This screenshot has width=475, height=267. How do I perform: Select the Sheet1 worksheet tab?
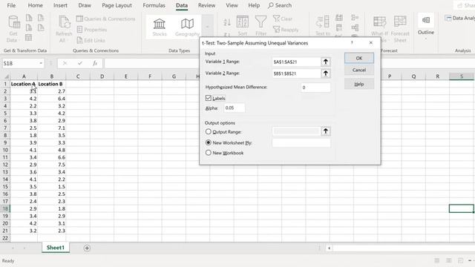56,248
